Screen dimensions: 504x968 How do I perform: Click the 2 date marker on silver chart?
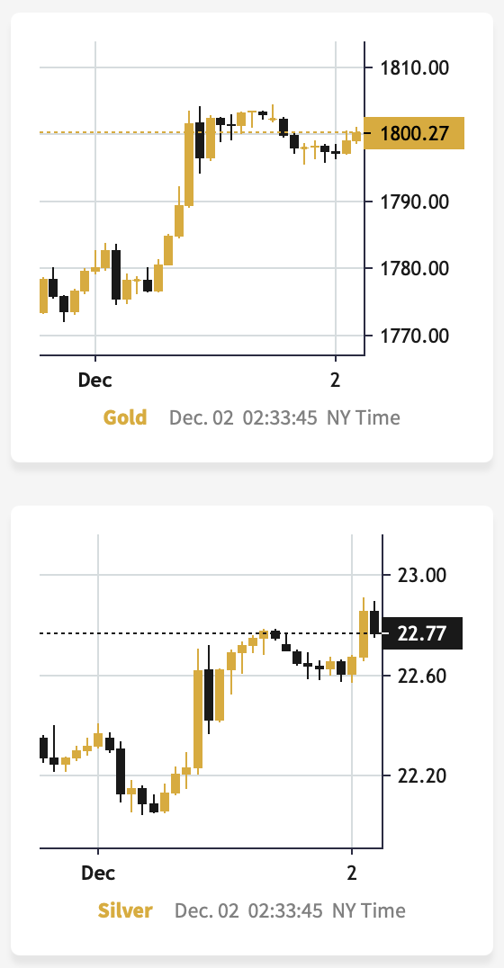[x=351, y=873]
